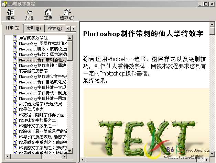Open topic PS果仁巧克力
The width and height of the screenshot is (216, 163).
click(31, 109)
